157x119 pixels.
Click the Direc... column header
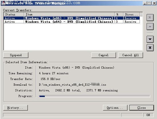132,14
